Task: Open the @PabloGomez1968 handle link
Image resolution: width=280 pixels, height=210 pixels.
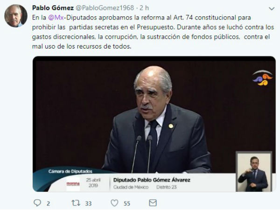Action: pyautogui.click(x=105, y=8)
